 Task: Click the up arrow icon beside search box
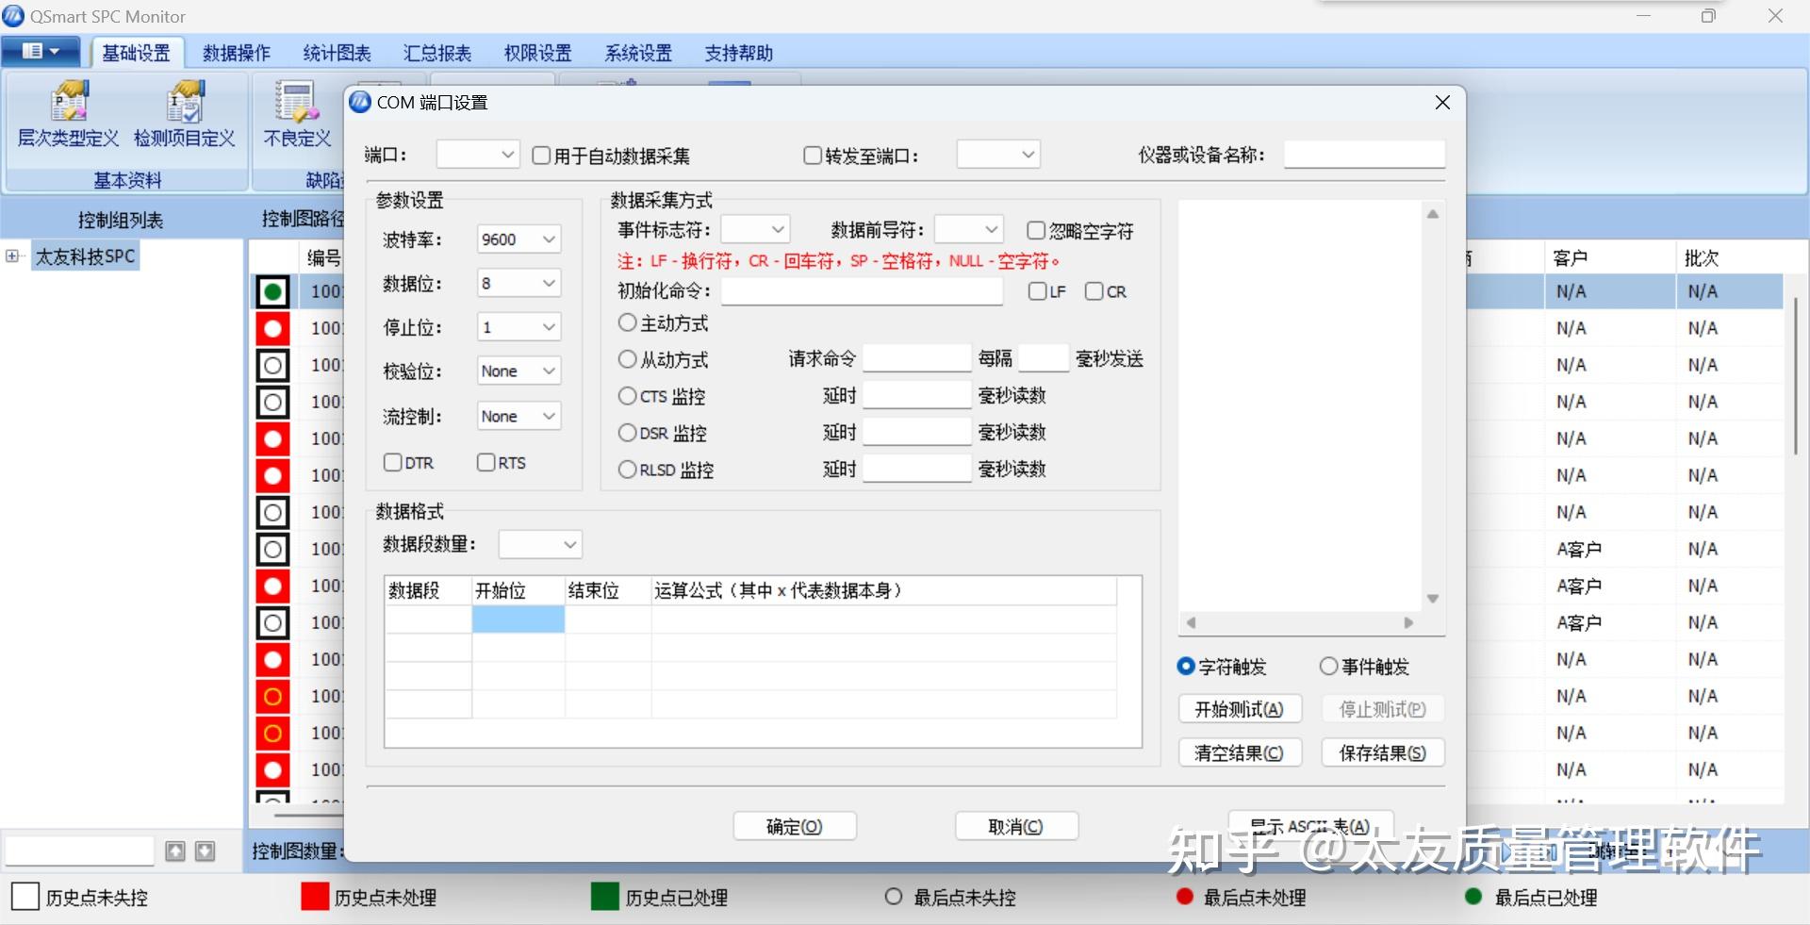[x=175, y=851]
